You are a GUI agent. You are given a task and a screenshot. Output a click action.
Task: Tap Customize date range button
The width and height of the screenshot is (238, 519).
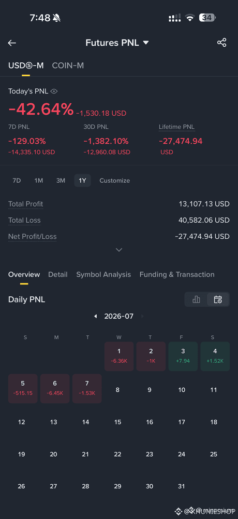[114, 181]
